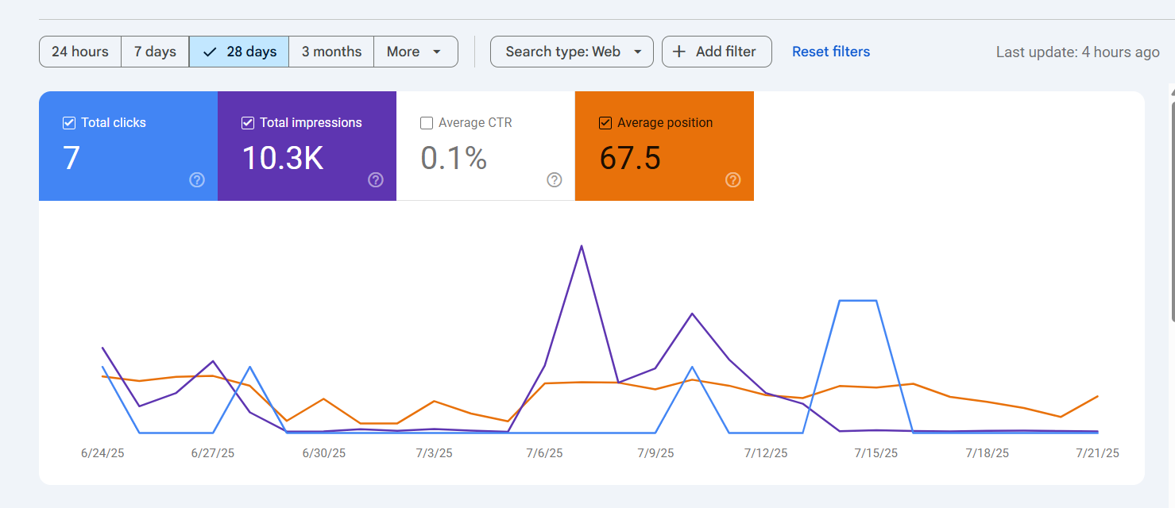1175x508 pixels.
Task: Select the 24 hours range tab
Action: (x=80, y=52)
